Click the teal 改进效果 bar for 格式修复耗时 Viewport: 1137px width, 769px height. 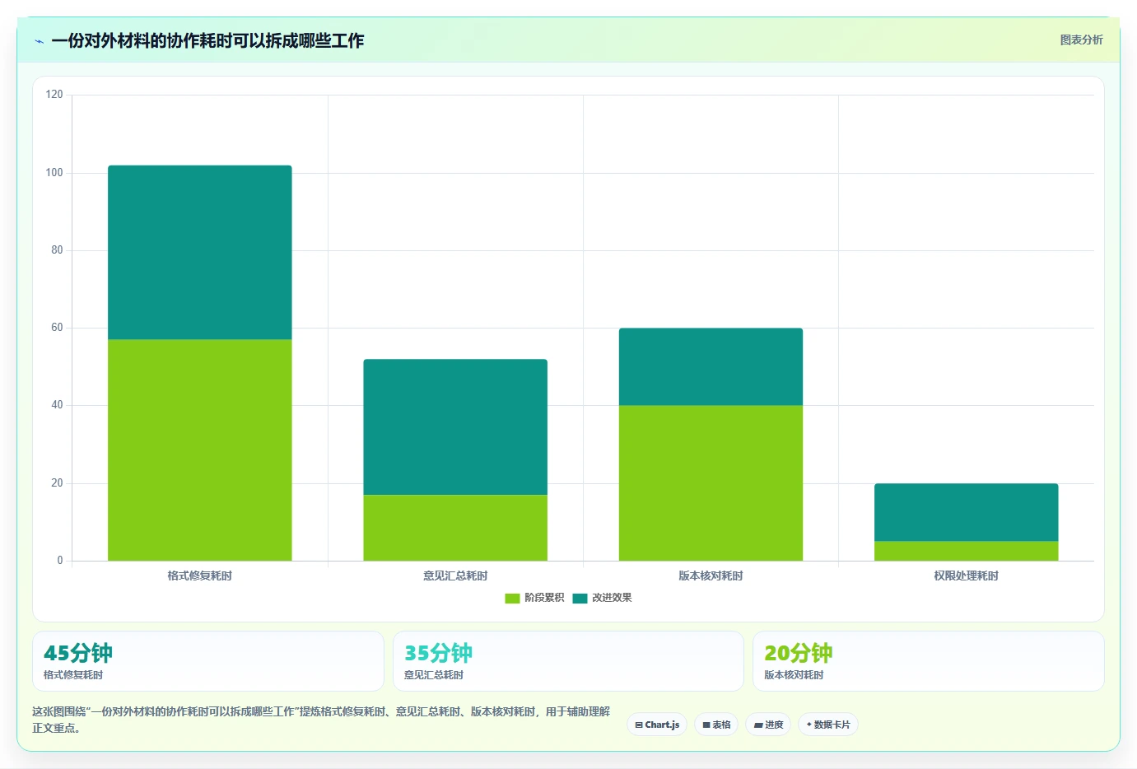click(x=200, y=252)
